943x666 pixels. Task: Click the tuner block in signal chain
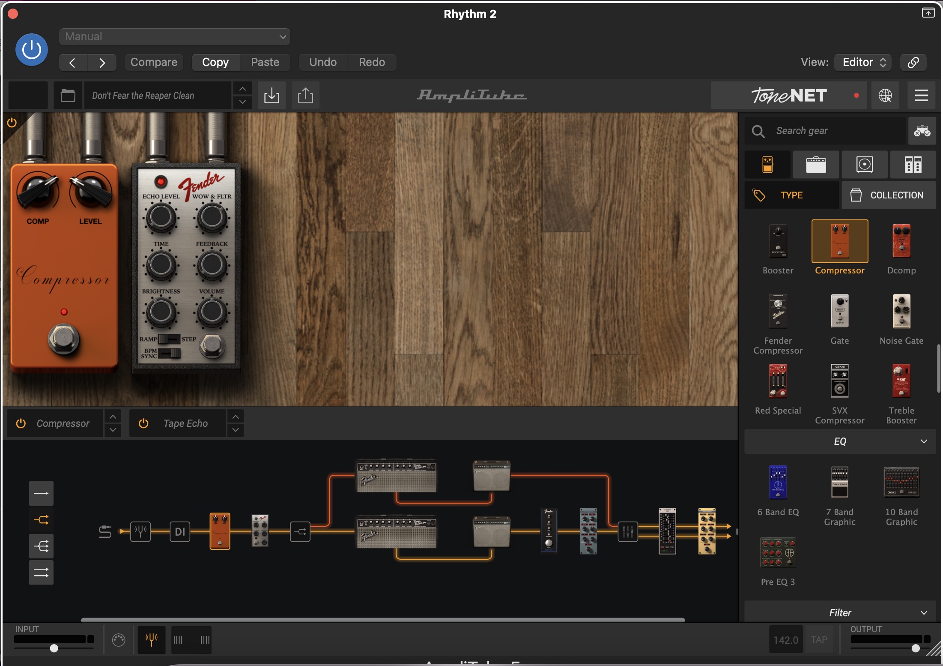click(x=140, y=531)
